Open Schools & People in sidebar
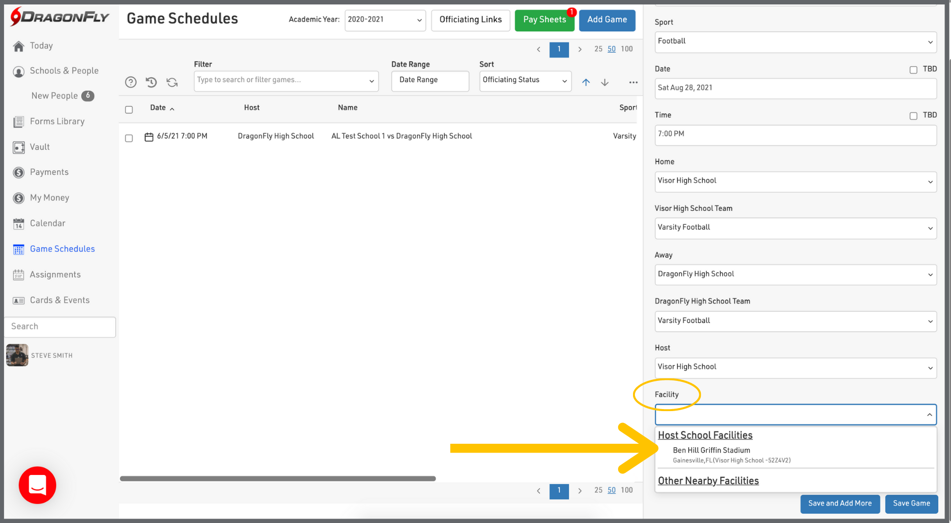The height and width of the screenshot is (523, 951). click(x=64, y=71)
